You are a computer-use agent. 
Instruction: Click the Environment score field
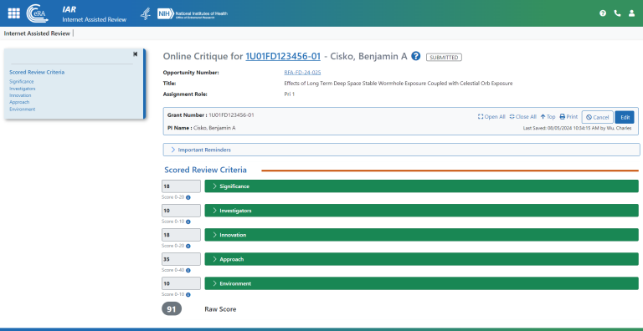(x=181, y=283)
